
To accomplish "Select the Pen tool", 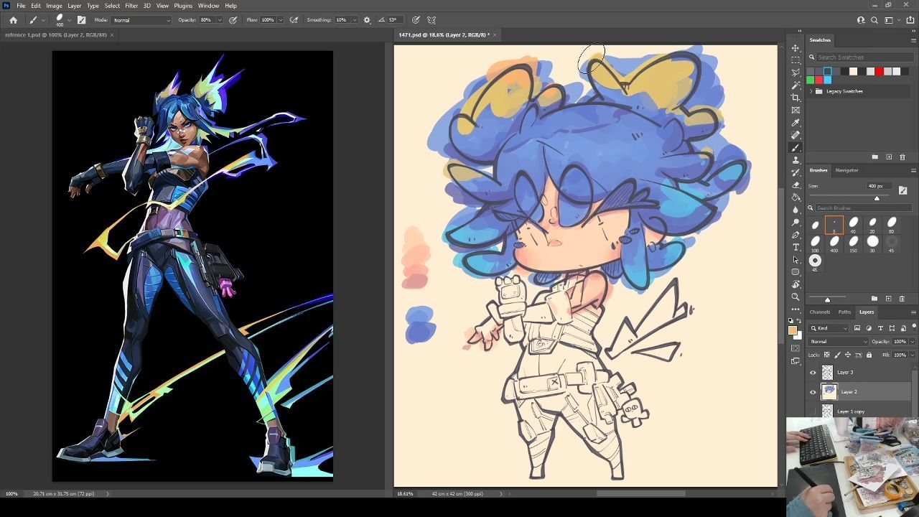I will point(796,235).
